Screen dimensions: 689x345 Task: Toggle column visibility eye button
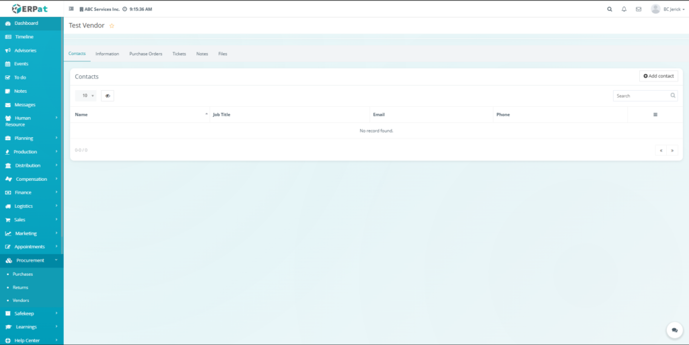107,95
